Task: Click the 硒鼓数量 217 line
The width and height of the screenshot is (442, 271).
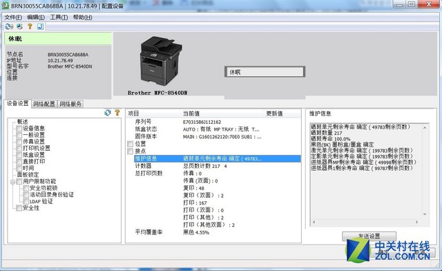Action: click(x=326, y=133)
